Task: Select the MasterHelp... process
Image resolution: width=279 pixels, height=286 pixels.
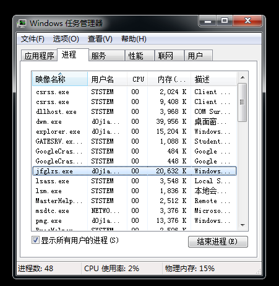Action: (134, 201)
